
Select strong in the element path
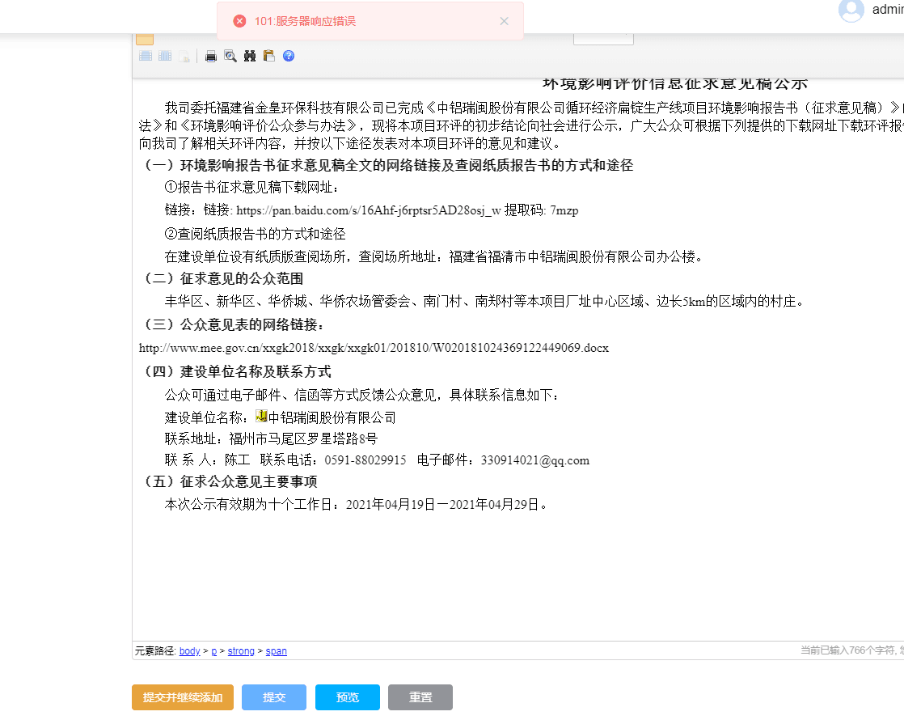point(240,651)
